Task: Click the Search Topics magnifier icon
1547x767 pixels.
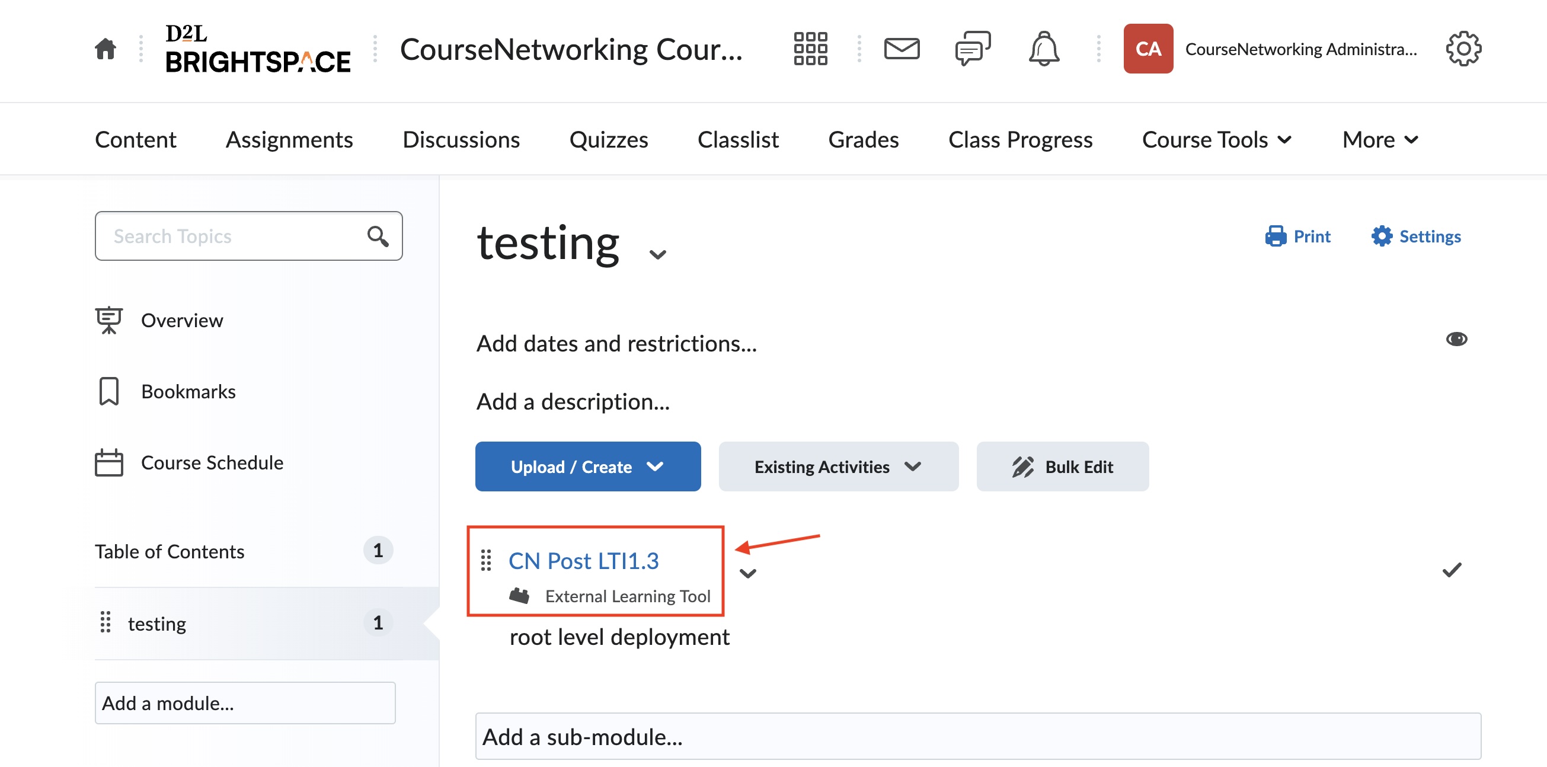Action: [x=378, y=236]
